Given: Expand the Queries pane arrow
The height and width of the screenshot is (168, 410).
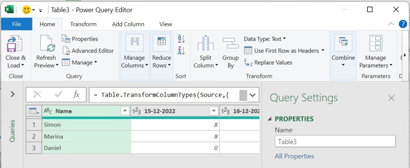Looking at the screenshot, I should click(x=12, y=94).
